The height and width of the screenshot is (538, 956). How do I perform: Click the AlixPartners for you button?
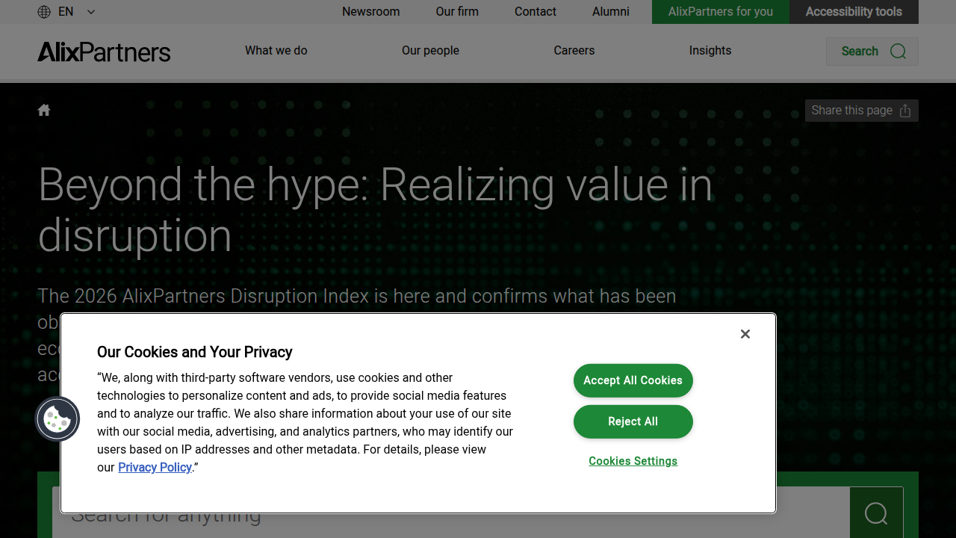[721, 12]
